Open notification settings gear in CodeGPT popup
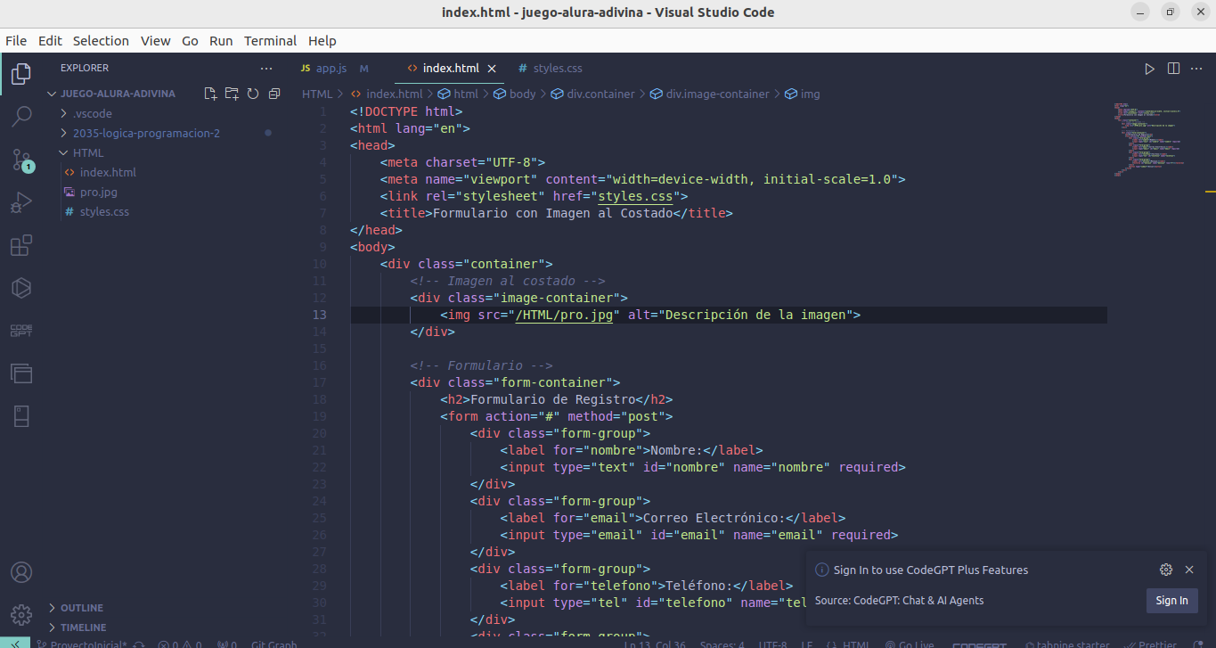This screenshot has width=1216, height=648. click(x=1166, y=570)
